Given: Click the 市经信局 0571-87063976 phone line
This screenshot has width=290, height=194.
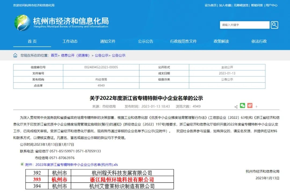Looking at the screenshot, I should pos(55,158).
